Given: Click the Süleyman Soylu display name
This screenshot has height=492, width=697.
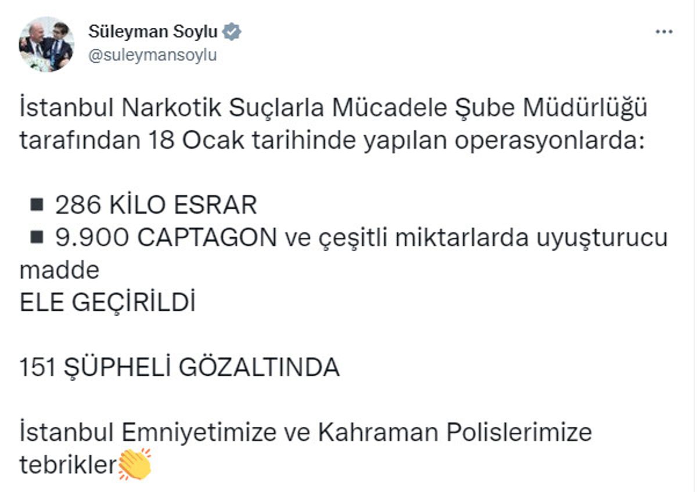Looking at the screenshot, I should 153,31.
